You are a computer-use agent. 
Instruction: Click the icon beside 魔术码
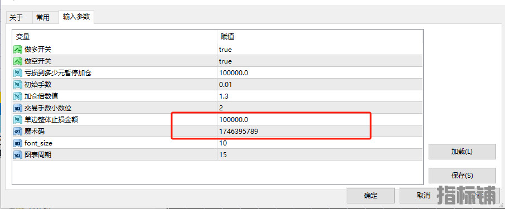17,132
